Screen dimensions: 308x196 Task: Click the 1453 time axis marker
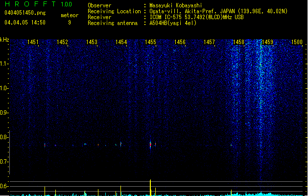tap(92, 42)
